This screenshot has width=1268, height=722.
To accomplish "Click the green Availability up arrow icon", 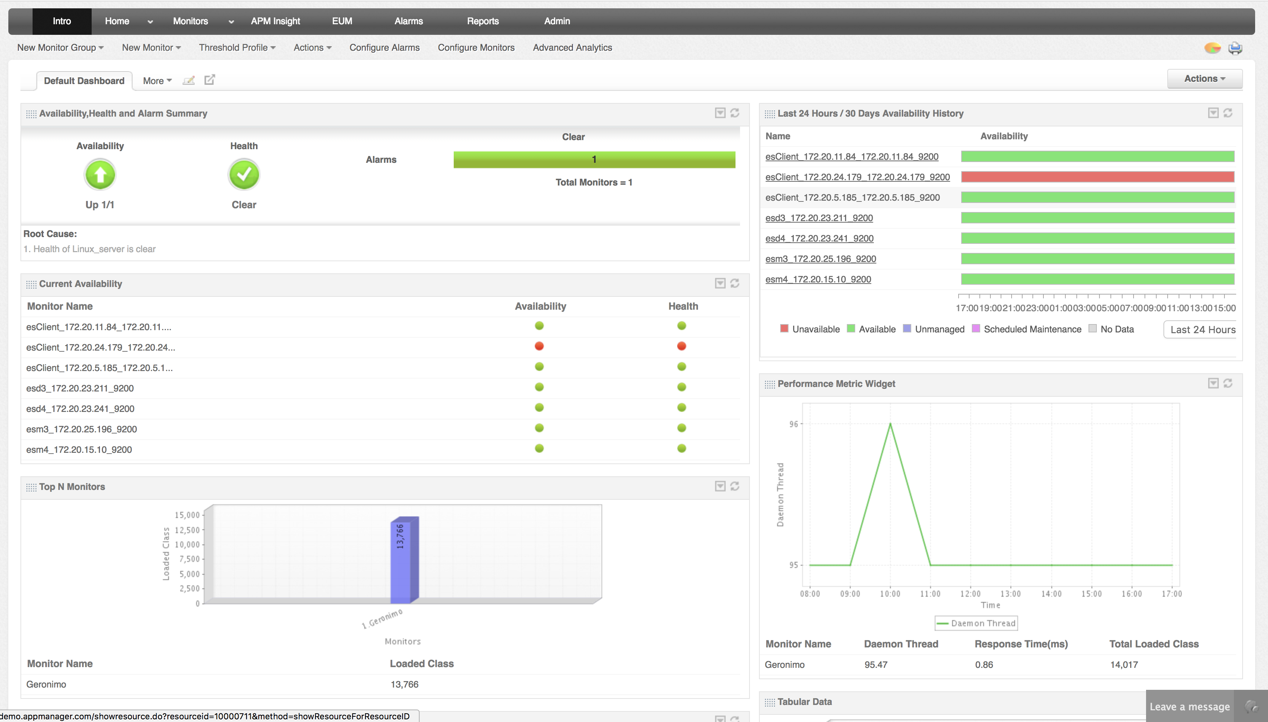I will 100,175.
